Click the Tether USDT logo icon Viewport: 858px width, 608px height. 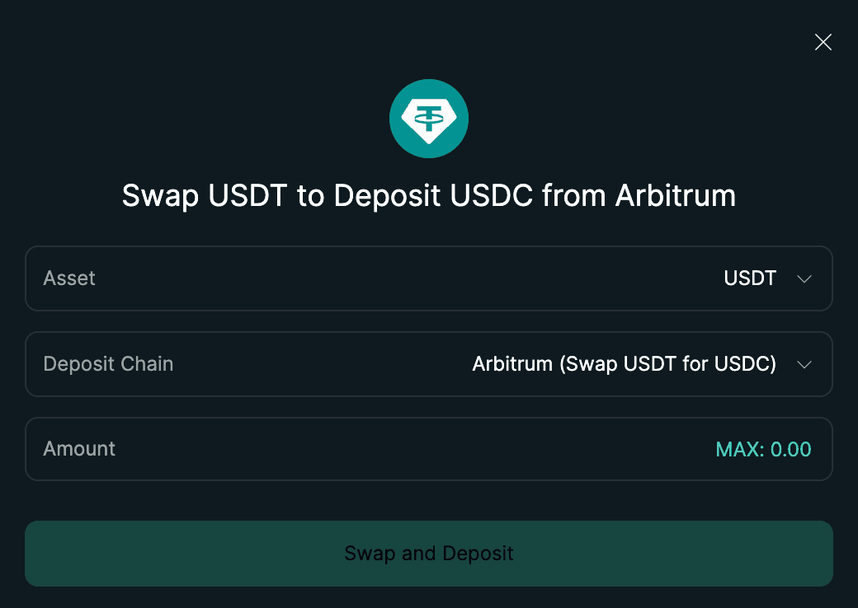(429, 119)
